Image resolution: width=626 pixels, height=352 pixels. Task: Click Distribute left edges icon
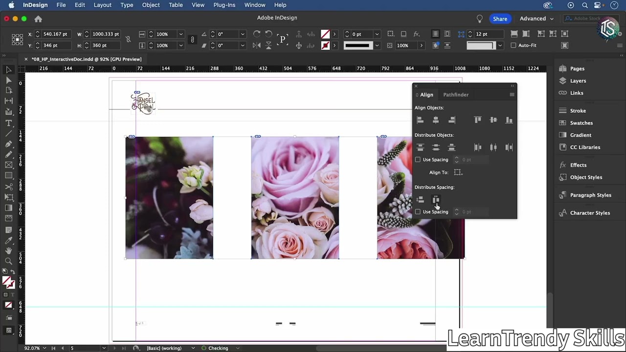click(478, 147)
